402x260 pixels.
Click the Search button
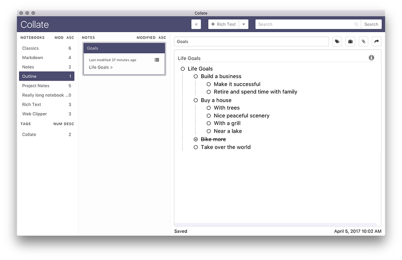click(x=371, y=24)
